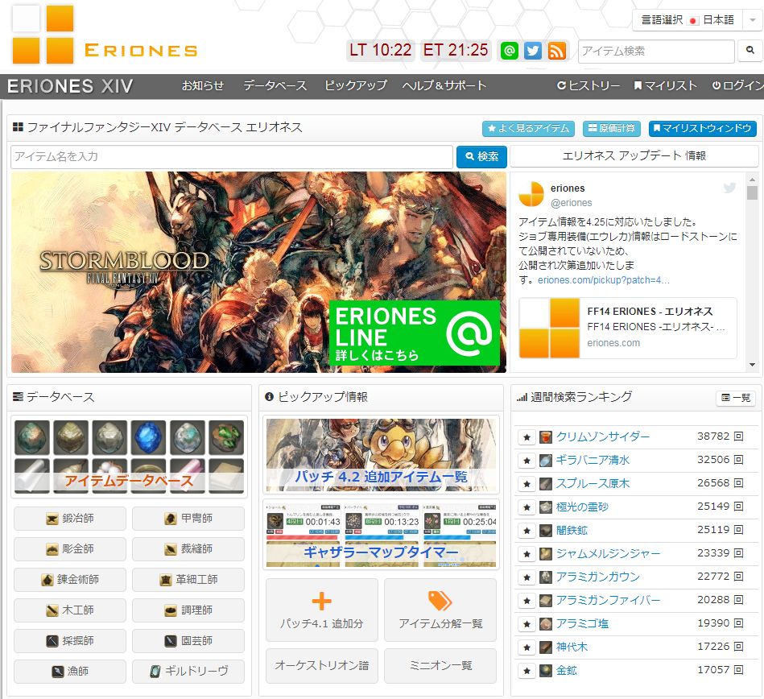The image size is (764, 699).
Task: Favorite アラミゴ塩 with its star button
Action: pos(527,624)
